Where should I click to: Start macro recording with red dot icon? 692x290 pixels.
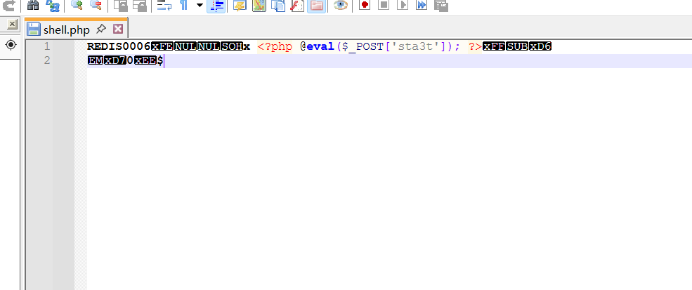pos(364,5)
